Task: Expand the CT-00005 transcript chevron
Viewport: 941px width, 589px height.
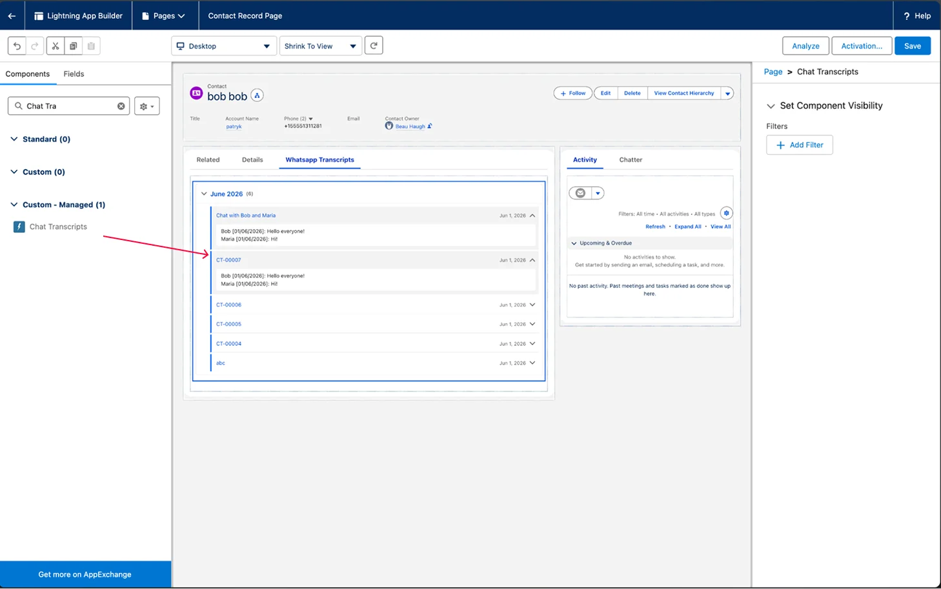Action: 532,324
